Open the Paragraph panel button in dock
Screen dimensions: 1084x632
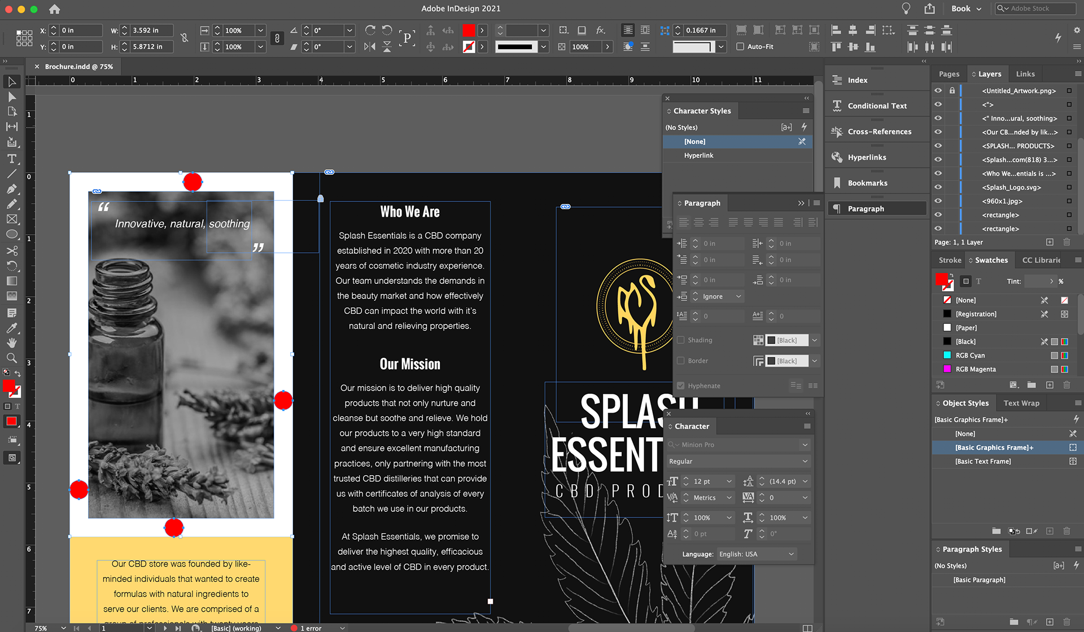[877, 209]
